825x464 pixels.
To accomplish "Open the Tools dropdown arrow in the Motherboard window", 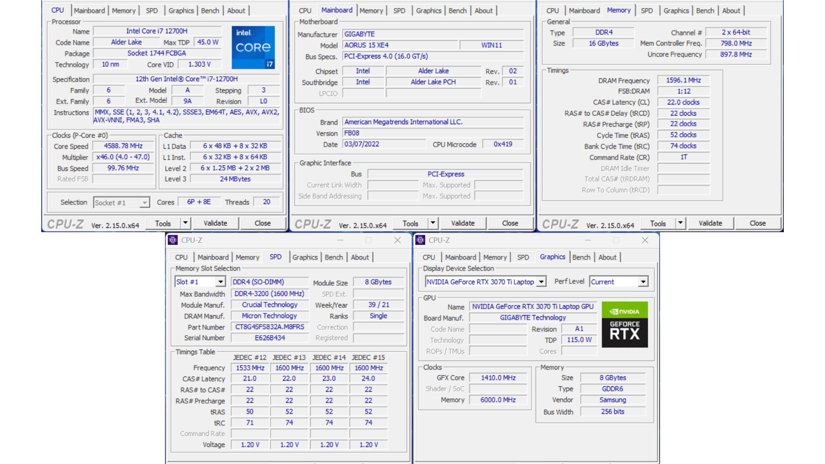I will (433, 223).
